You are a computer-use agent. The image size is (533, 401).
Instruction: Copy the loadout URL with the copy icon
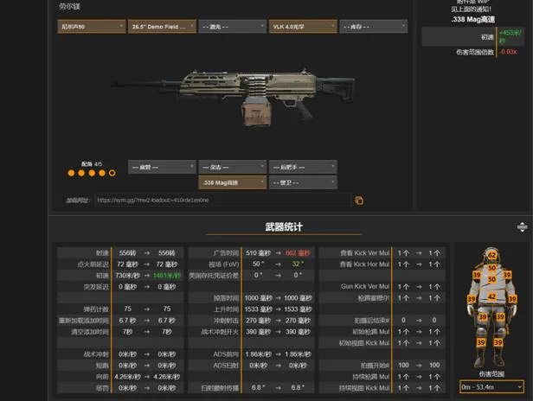point(359,200)
